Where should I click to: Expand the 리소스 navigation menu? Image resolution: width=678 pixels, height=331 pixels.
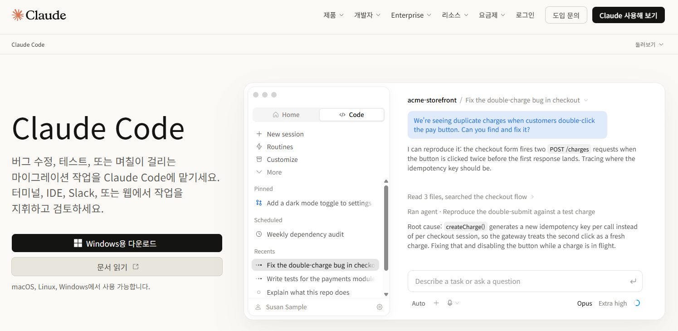tap(455, 15)
